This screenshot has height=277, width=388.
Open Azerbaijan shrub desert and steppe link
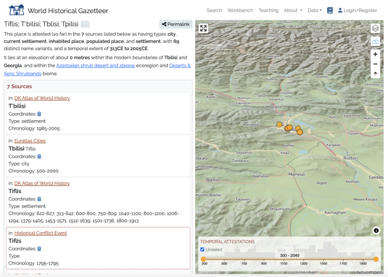[95, 65]
